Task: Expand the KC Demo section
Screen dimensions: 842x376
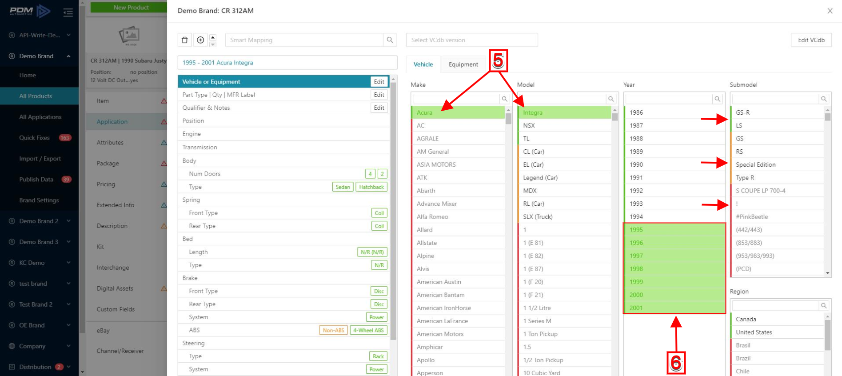Action: [x=68, y=263]
